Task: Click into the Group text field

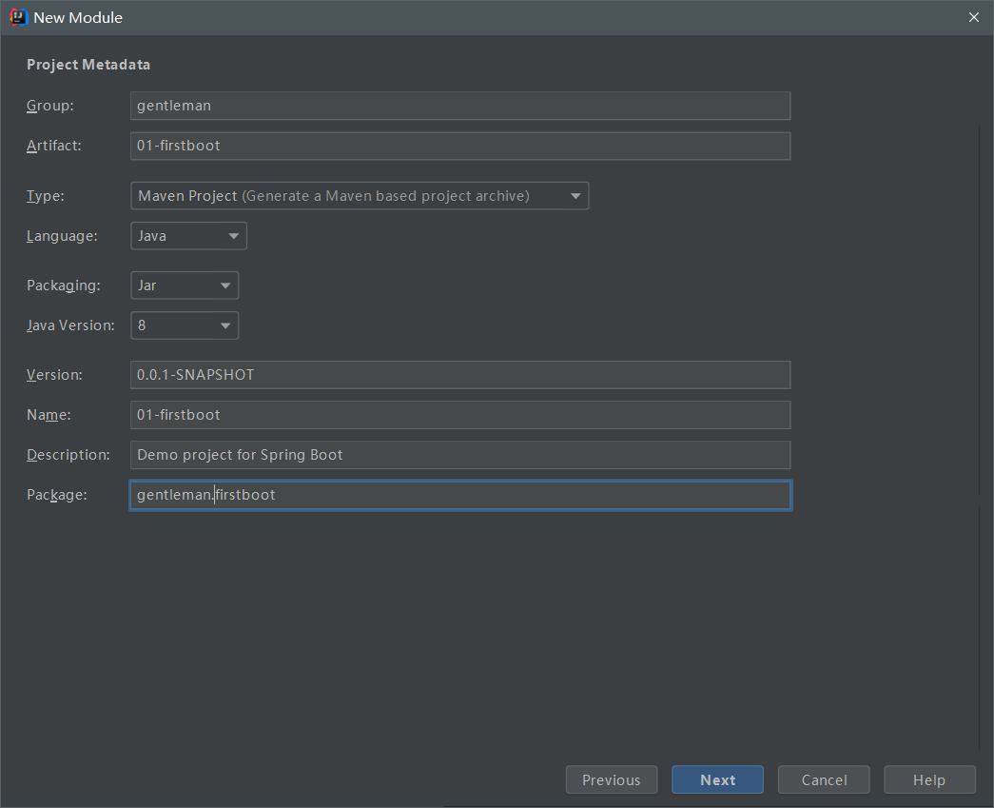Action: click(459, 106)
